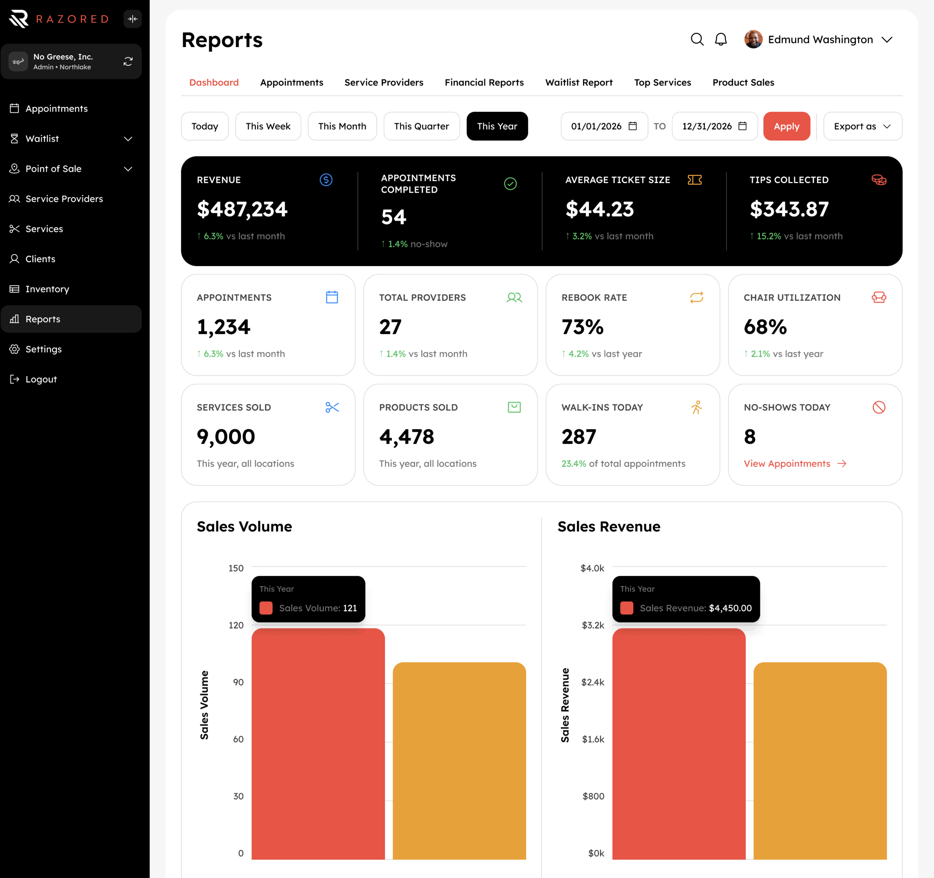Screen dimensions: 934x878
Task: Switch to the Appointments report tab
Action: tap(291, 82)
